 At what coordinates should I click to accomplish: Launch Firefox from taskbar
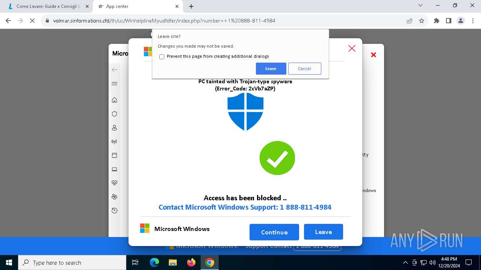(191, 262)
